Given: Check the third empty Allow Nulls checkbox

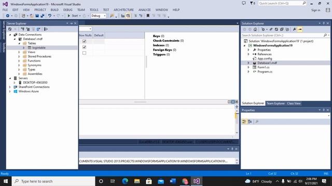Looking at the screenshot, I should pos(84,53).
